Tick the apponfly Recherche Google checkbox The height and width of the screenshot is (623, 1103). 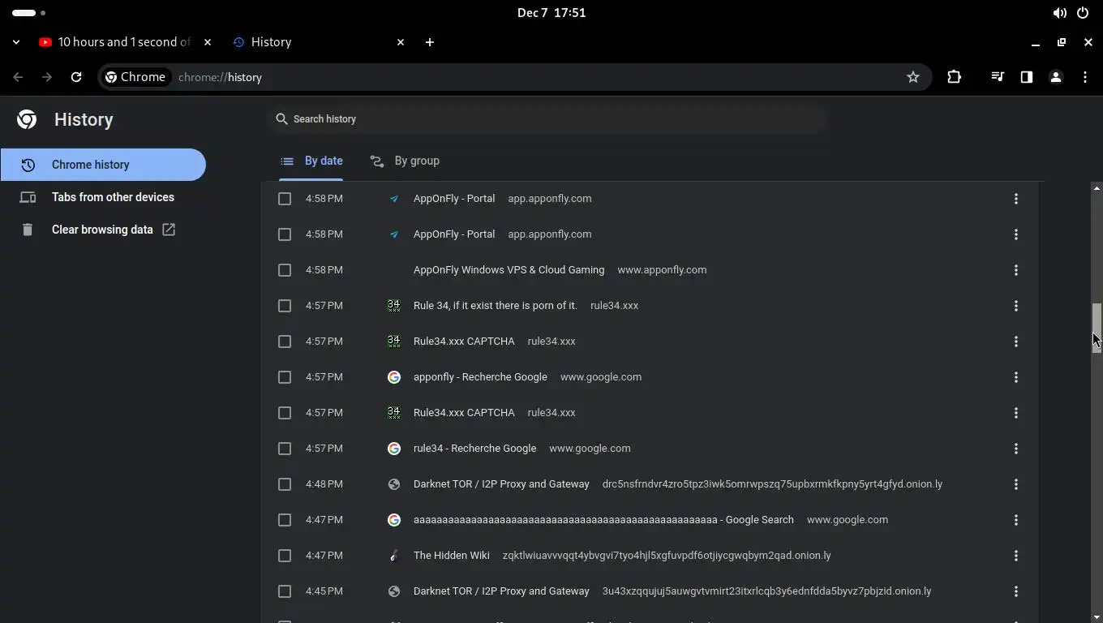pos(285,377)
